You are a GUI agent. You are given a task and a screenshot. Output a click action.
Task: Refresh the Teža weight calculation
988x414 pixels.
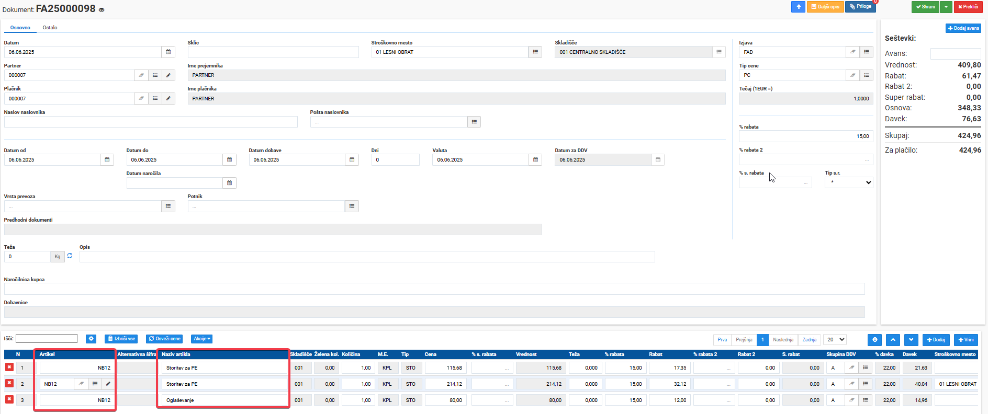[70, 256]
